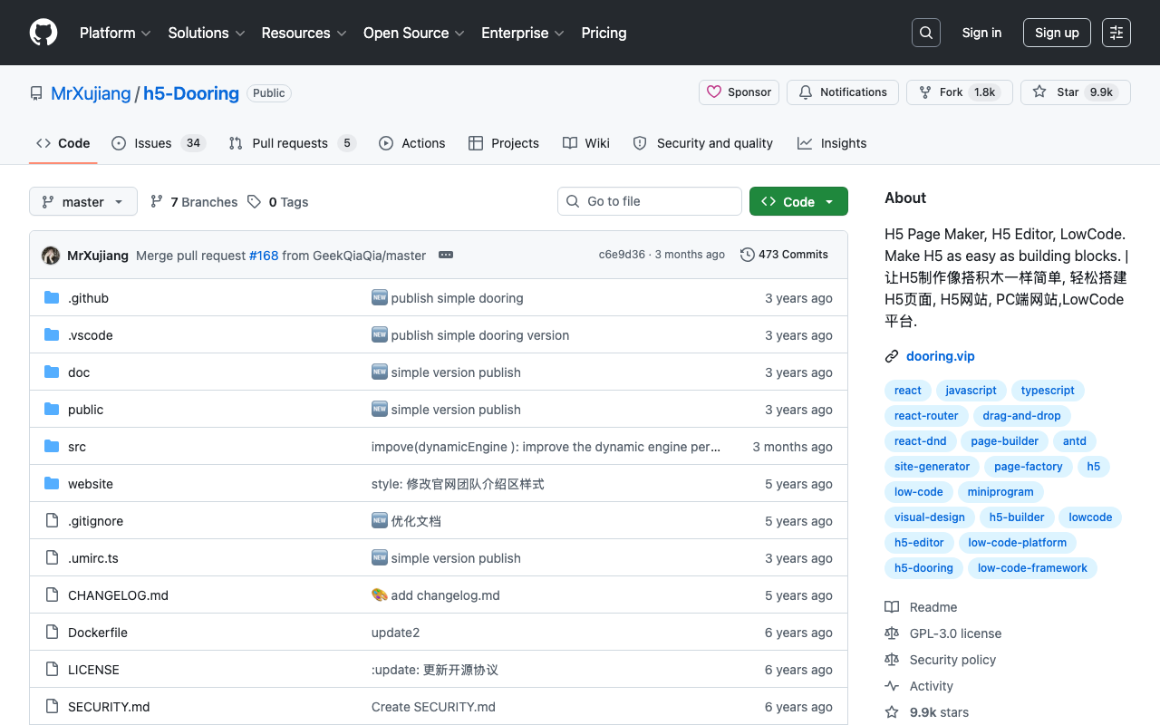Click the Go to file search field
This screenshot has height=725, width=1160.
tap(650, 201)
